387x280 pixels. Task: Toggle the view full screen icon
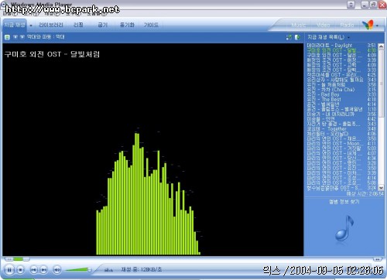pyautogui.click(x=289, y=37)
